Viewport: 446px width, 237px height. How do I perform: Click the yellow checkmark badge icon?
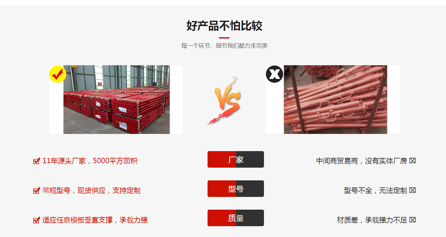57,74
